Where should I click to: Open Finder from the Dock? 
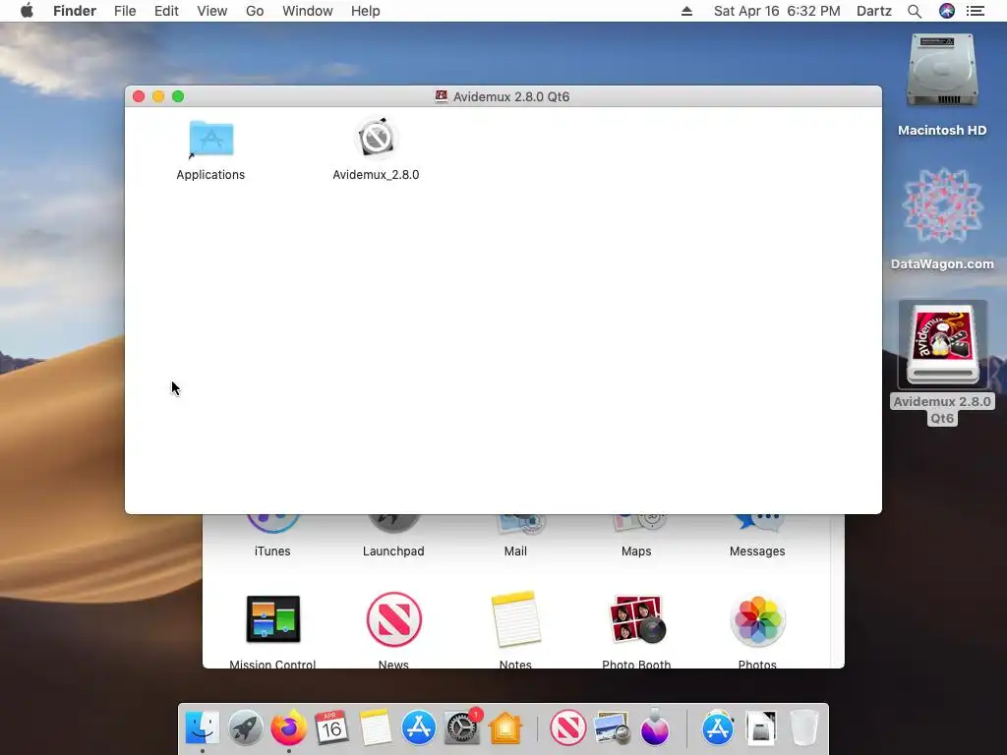pyautogui.click(x=203, y=727)
